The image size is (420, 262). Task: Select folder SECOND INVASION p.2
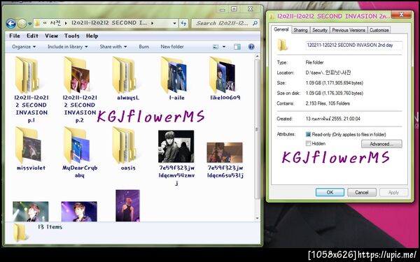point(80,89)
